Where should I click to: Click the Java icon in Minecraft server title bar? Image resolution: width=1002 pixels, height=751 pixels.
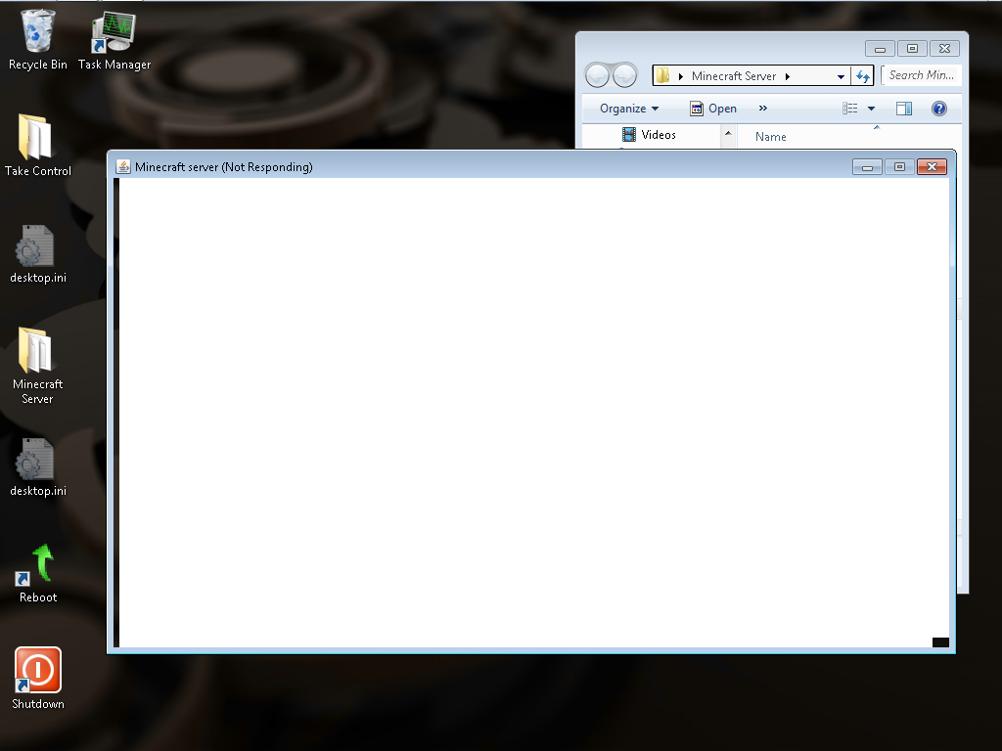tap(123, 166)
